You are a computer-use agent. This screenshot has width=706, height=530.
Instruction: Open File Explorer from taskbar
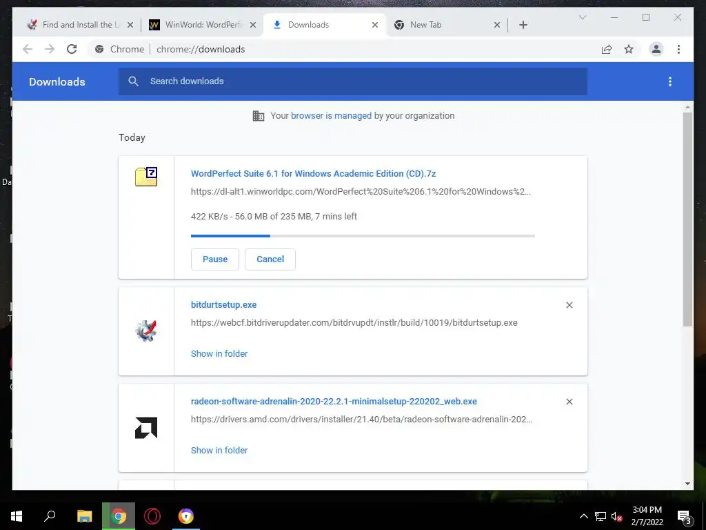click(x=84, y=516)
